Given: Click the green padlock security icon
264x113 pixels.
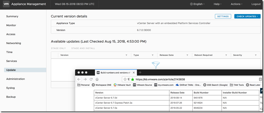Looking at the screenshot, I should click(x=133, y=79).
